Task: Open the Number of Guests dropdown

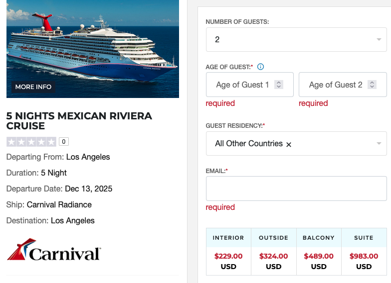Action: pos(296,40)
